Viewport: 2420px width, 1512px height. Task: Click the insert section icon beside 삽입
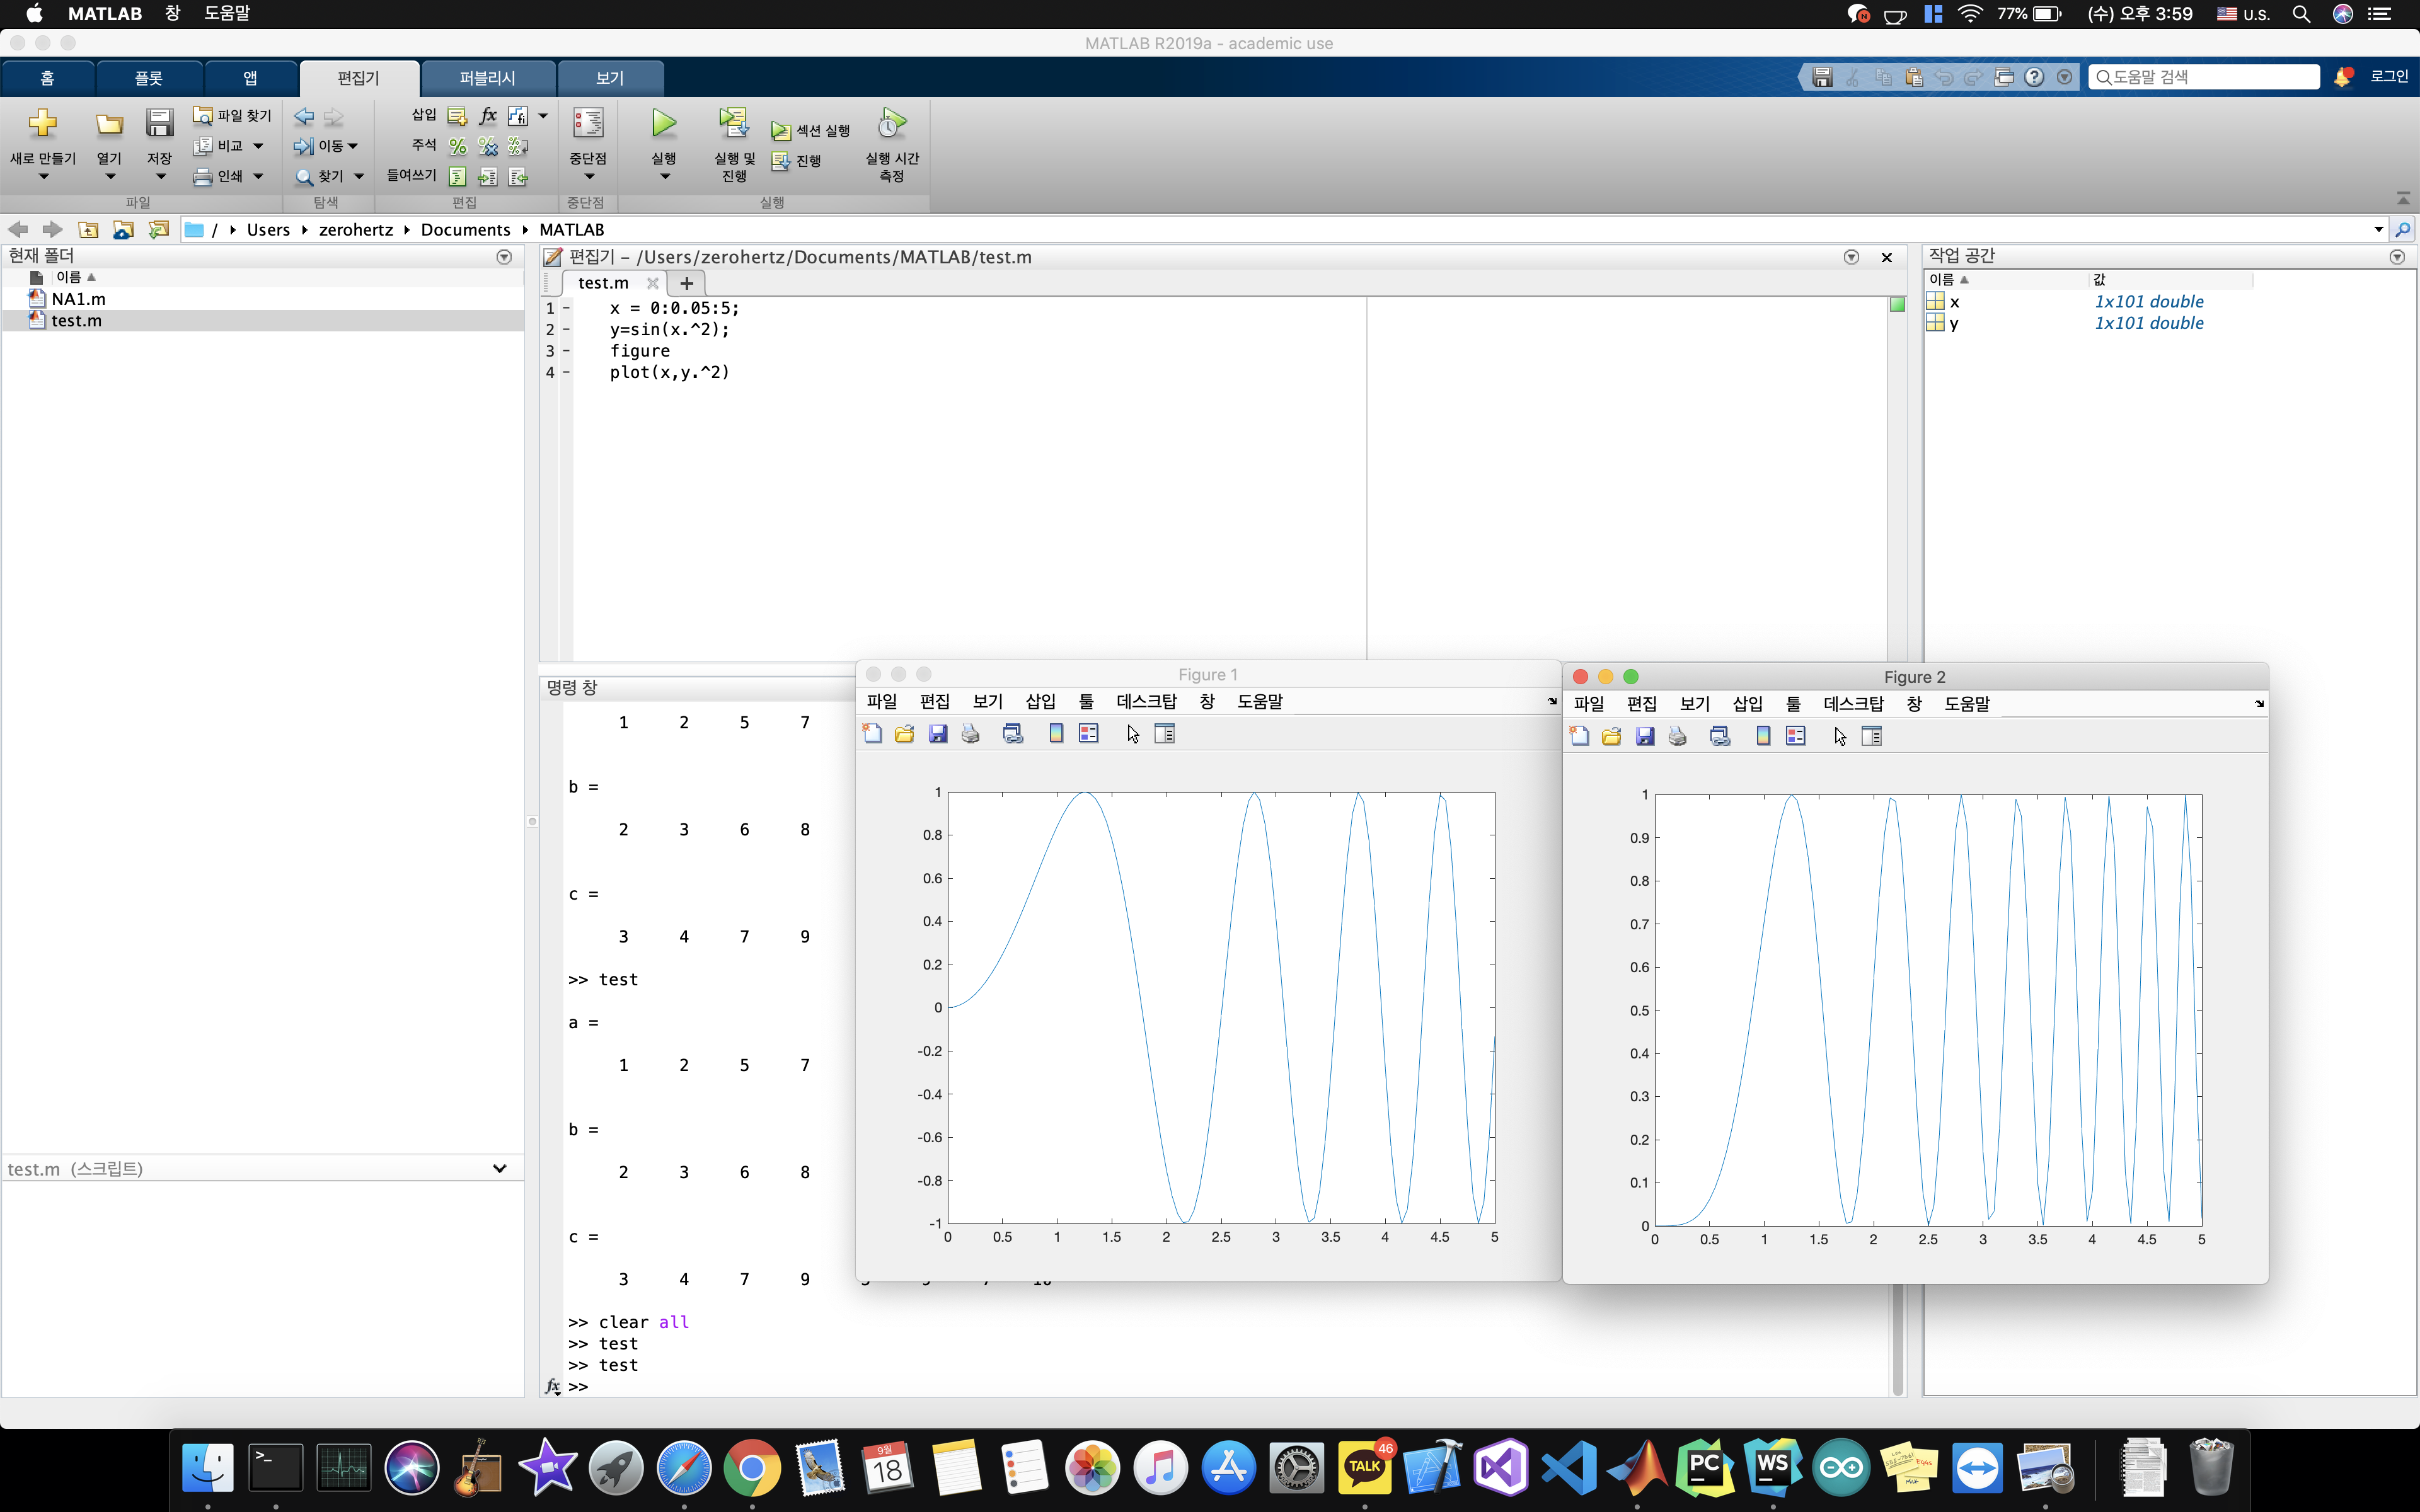(x=458, y=116)
